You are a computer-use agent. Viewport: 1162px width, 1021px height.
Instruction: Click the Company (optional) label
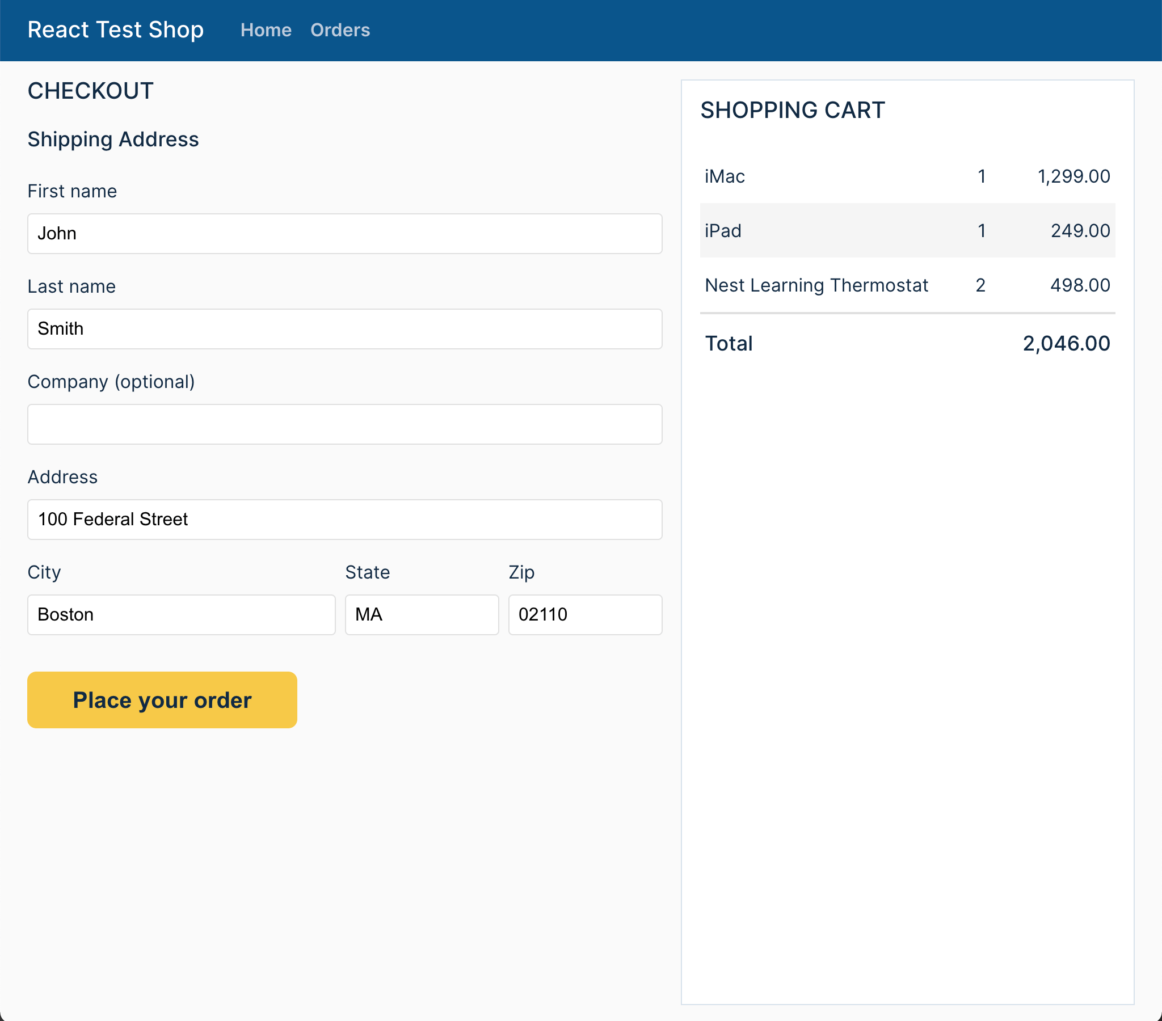111,382
